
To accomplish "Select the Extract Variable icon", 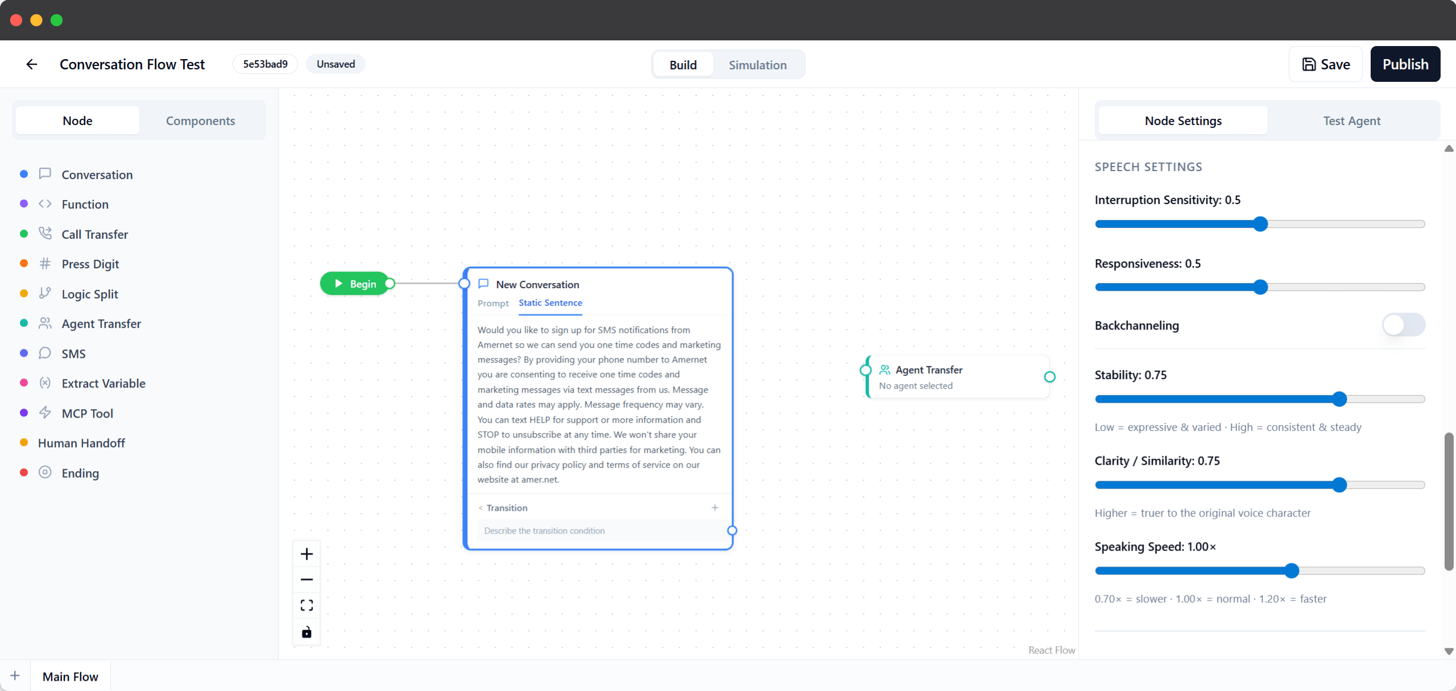I will pos(45,382).
